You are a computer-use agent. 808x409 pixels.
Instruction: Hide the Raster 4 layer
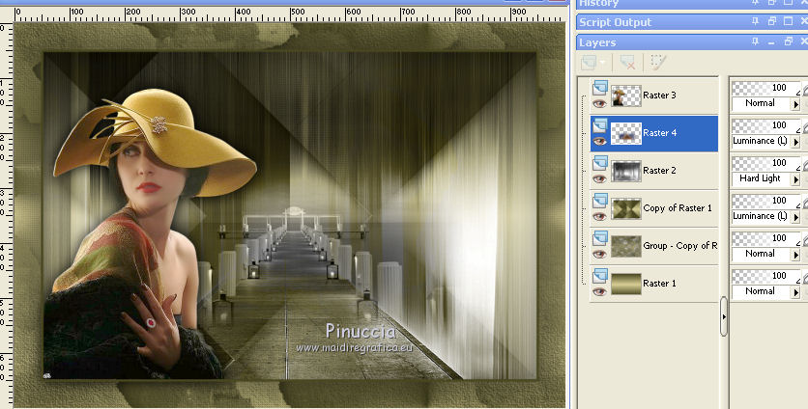pos(599,141)
